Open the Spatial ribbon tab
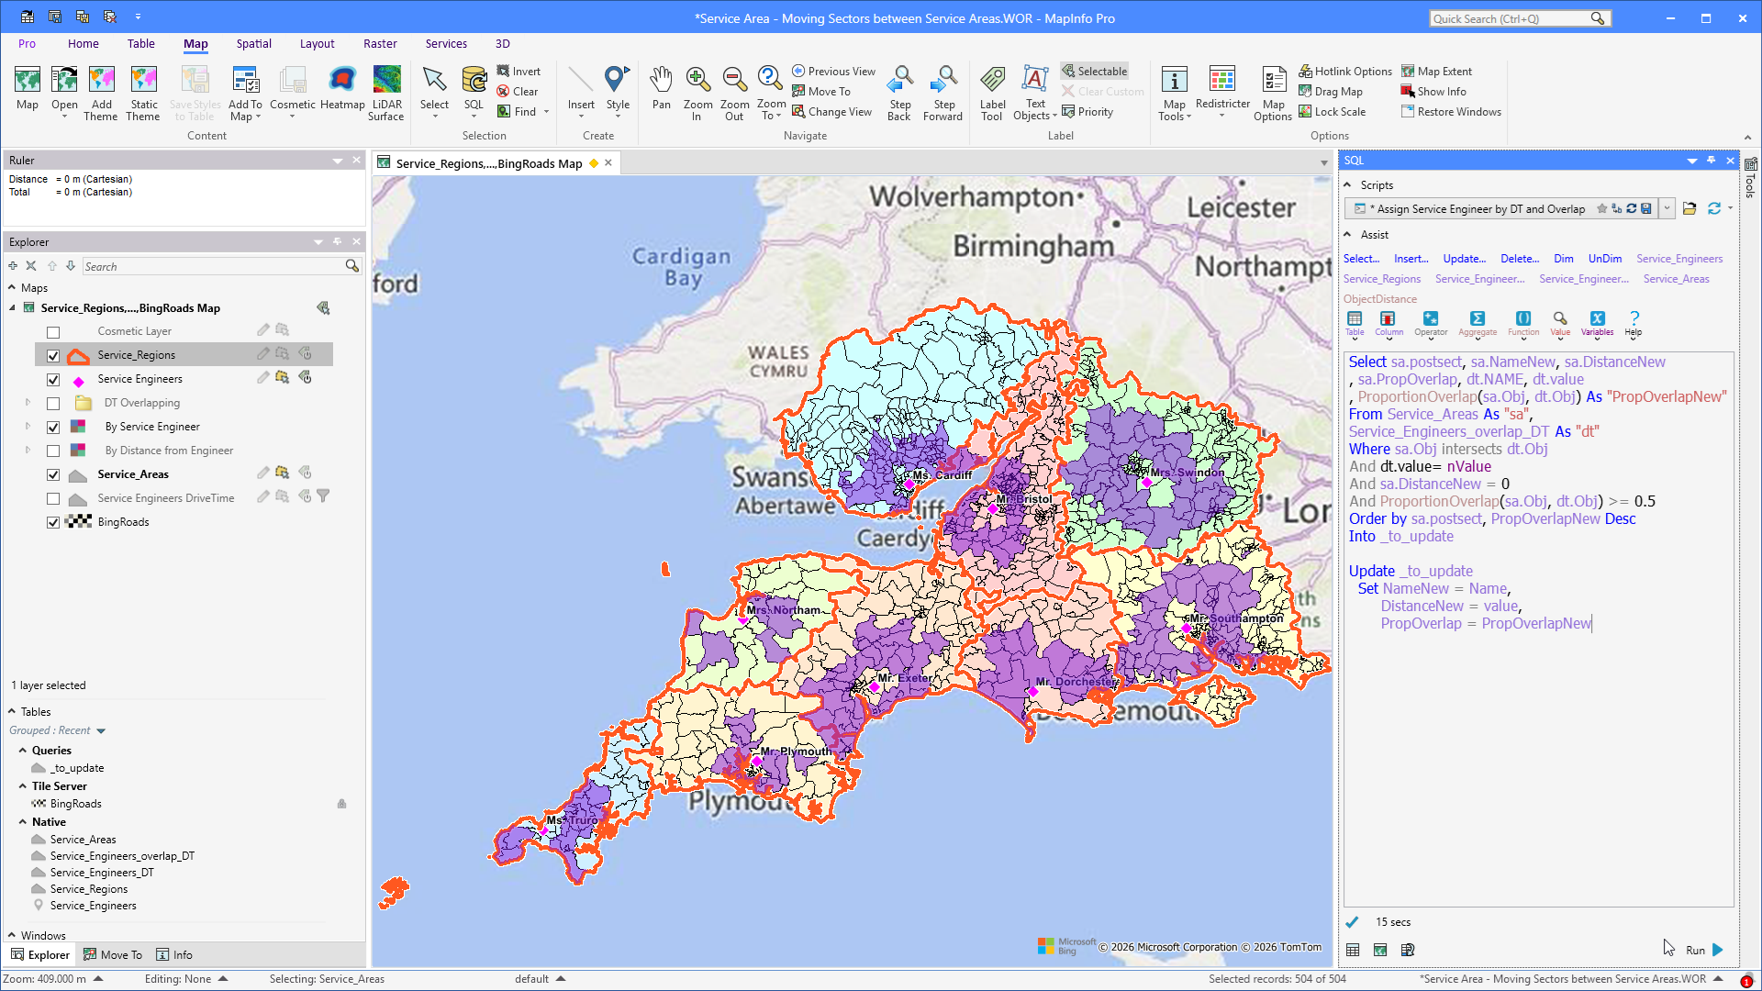 [x=253, y=44]
